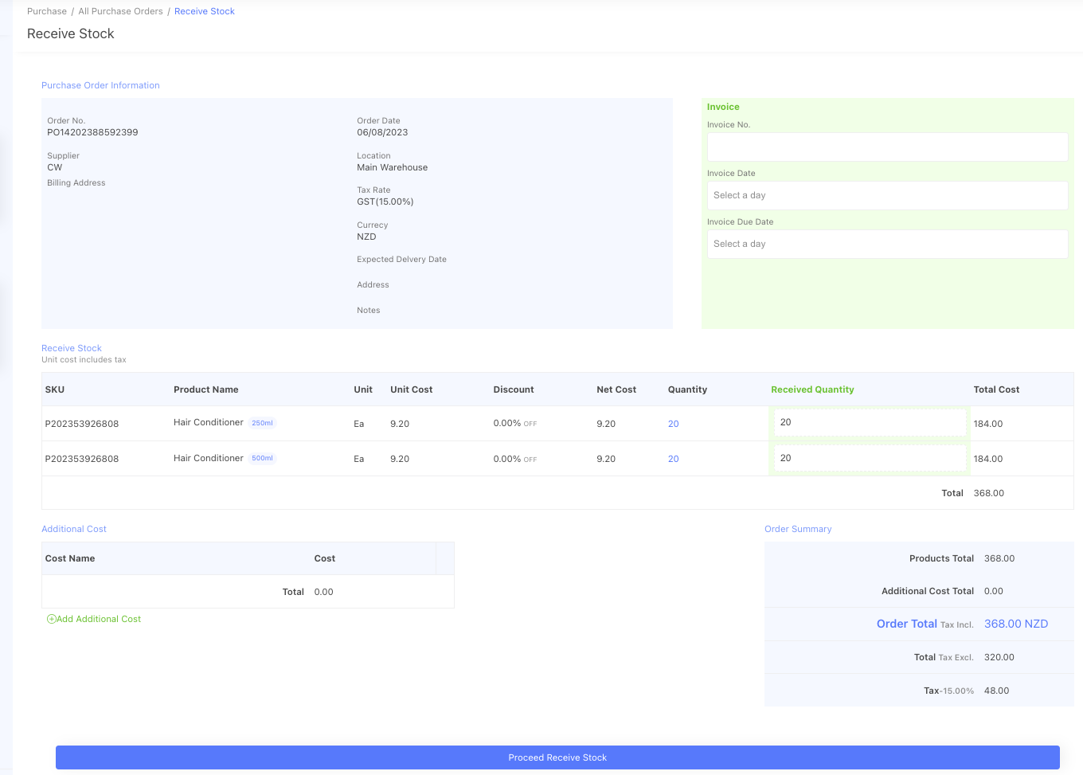Image resolution: width=1083 pixels, height=775 pixels.
Task: Navigate to All Purchase Orders breadcrumb
Action: click(120, 11)
